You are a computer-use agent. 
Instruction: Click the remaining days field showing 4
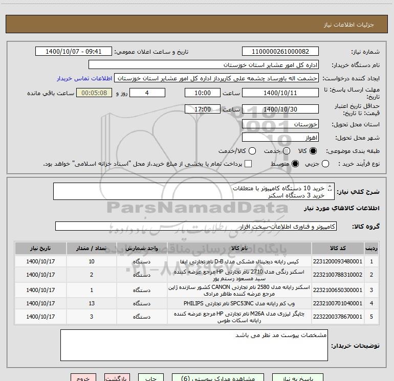pos(147,93)
